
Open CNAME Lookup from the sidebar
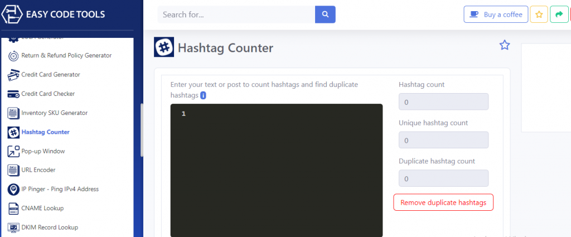[42, 209]
